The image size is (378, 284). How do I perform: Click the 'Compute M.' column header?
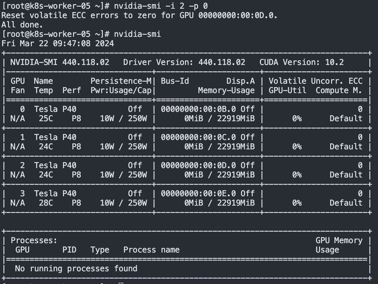click(339, 90)
